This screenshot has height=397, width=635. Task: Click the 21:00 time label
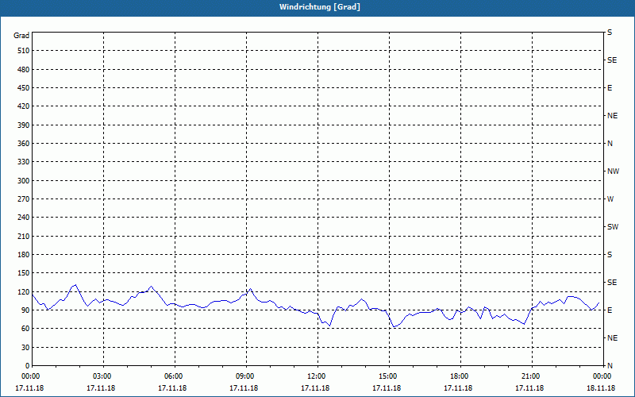(530, 376)
